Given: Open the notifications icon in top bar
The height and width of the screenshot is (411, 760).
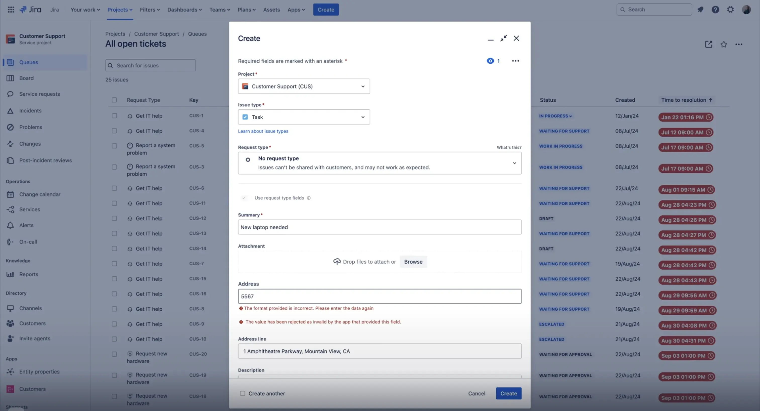Looking at the screenshot, I should coord(700,10).
